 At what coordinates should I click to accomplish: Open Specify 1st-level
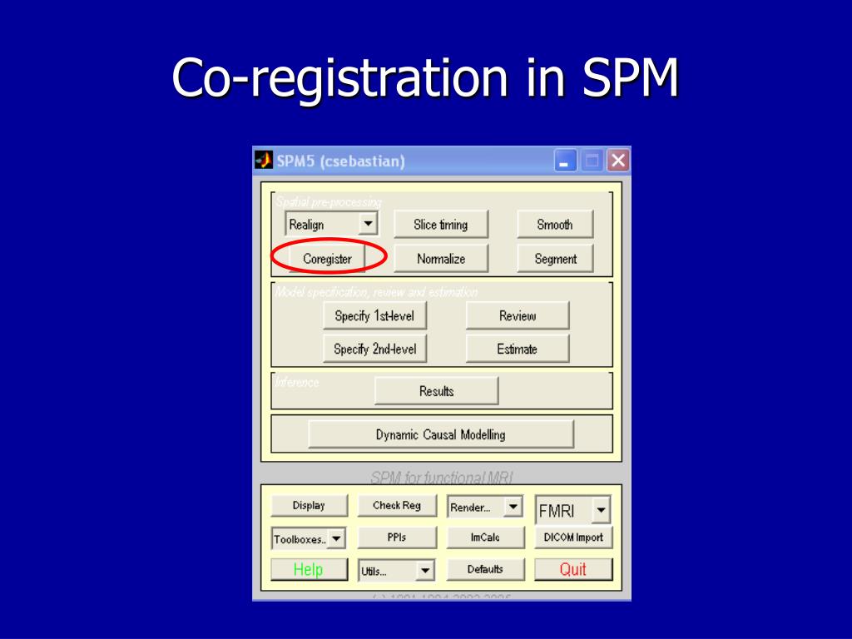point(374,315)
